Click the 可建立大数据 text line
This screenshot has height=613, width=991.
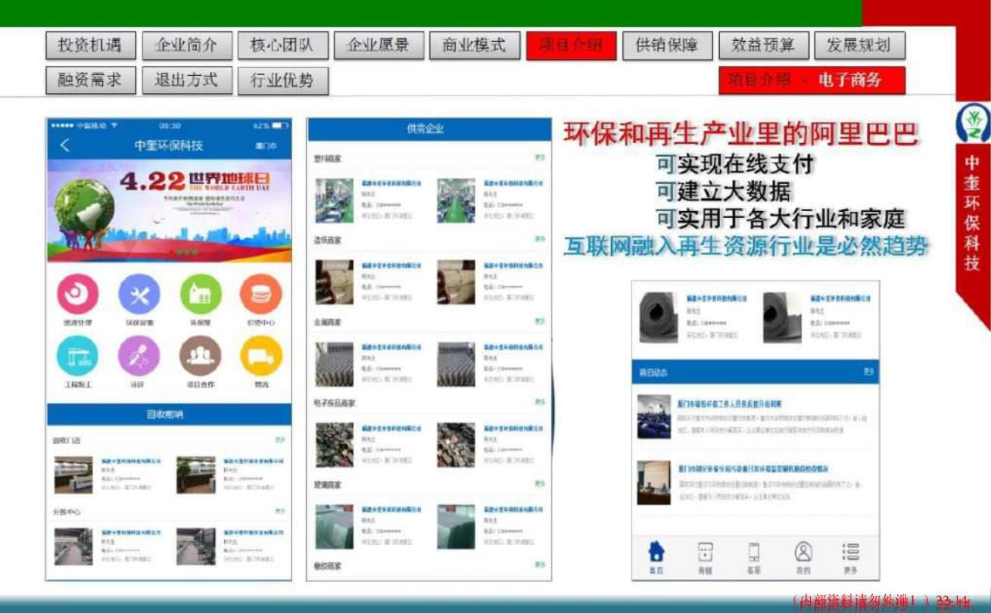724,191
